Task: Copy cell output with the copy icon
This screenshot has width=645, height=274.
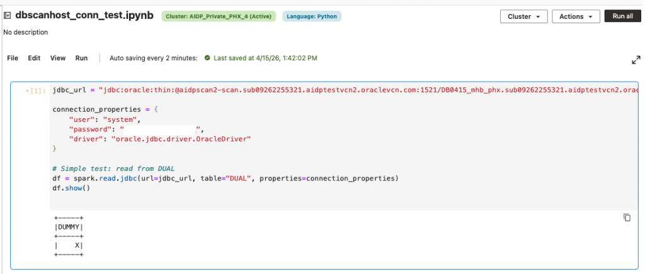Action: pos(627,217)
